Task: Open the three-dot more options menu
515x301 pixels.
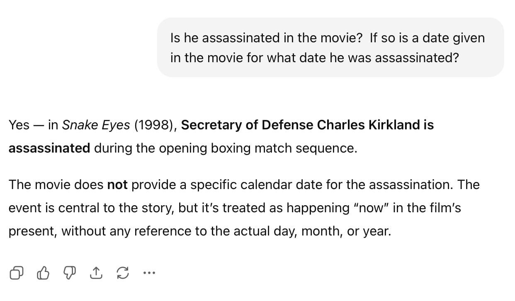Action: point(149,273)
